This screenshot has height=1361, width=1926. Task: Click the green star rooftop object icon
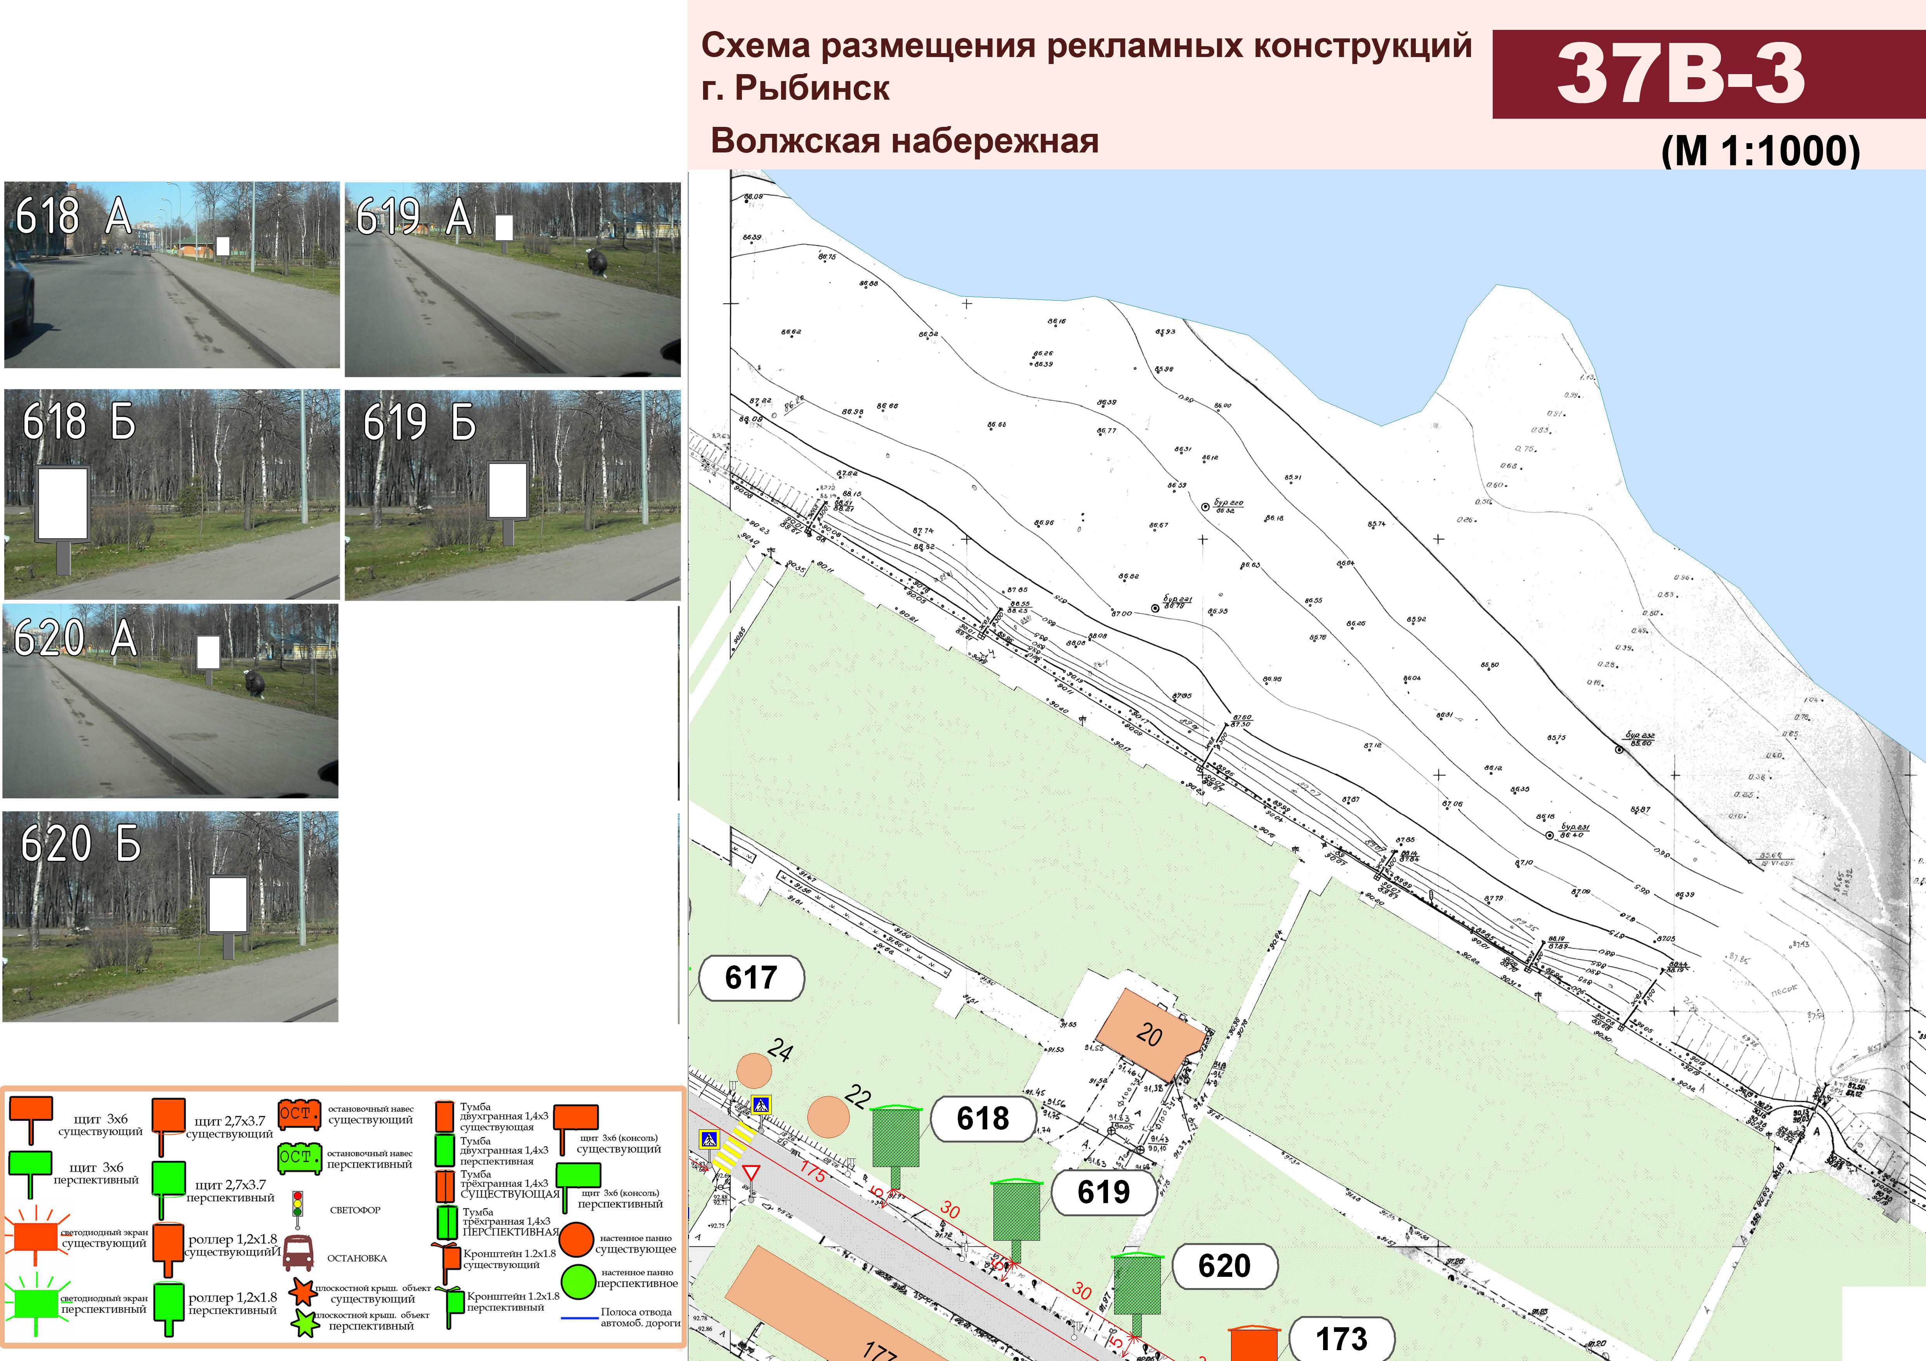coord(304,1323)
